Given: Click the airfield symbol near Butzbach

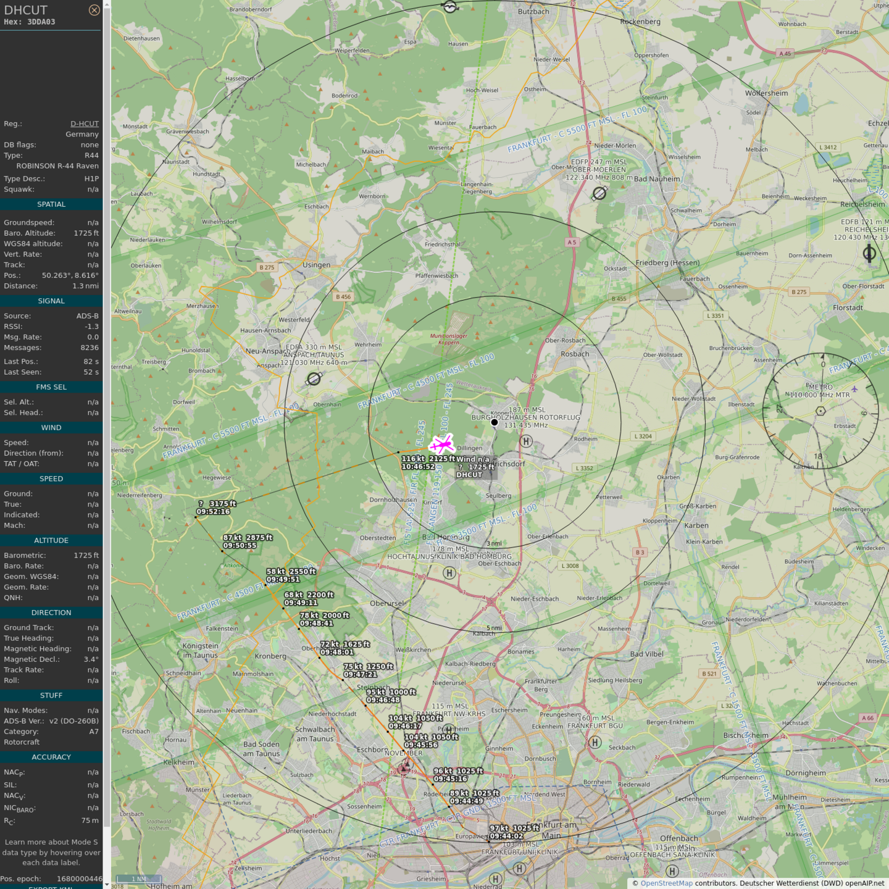Looking at the screenshot, I should 450,7.
